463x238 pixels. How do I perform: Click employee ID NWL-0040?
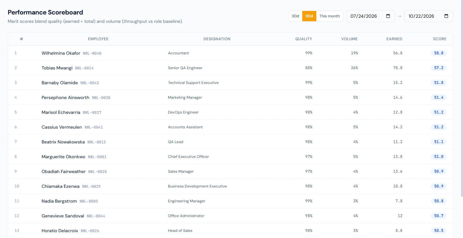tap(92, 53)
